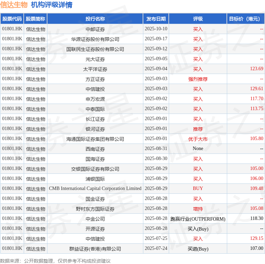Click the 股票代码 column header
Image resolution: width=265 pixels, height=264 pixels.
[12, 19]
